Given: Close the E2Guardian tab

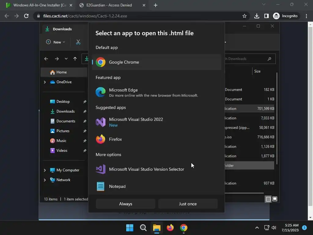Looking at the screenshot, I should pos(144,5).
